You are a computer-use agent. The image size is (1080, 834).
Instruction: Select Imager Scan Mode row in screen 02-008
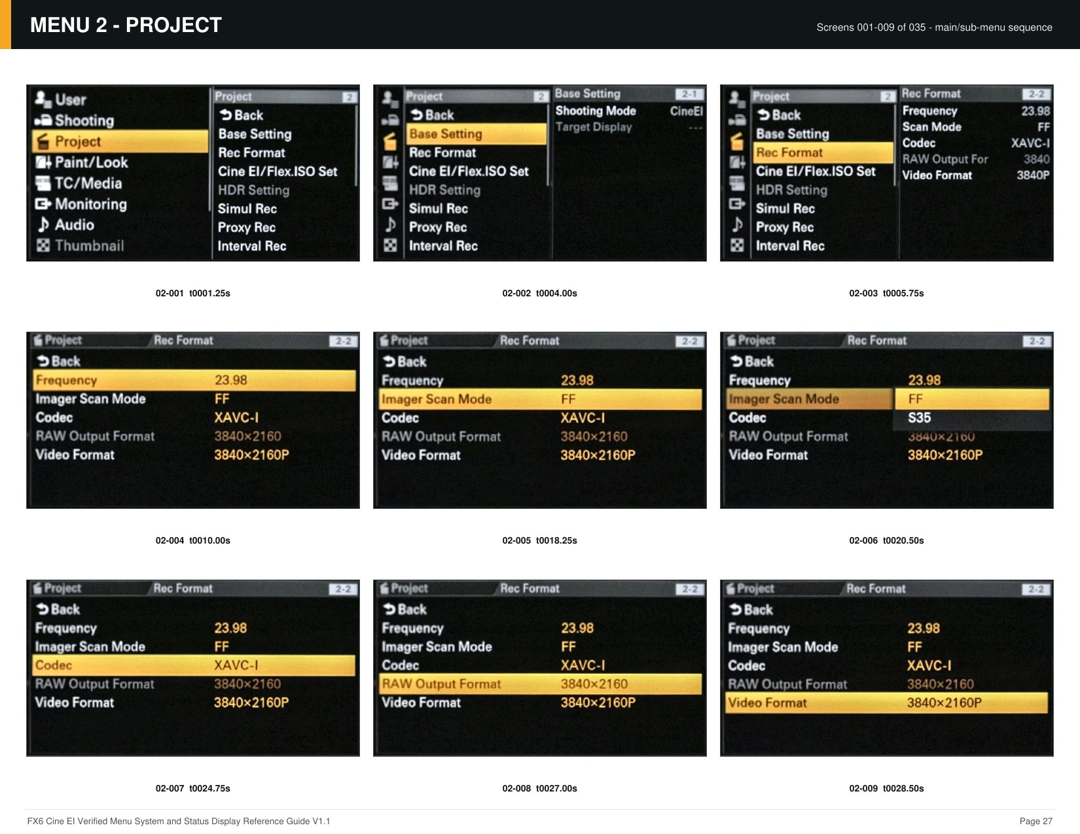point(541,647)
